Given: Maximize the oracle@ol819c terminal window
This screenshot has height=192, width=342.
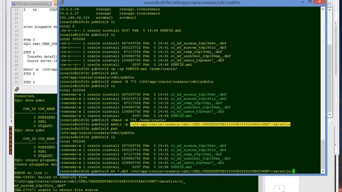Looking at the screenshot, I should pos(310,2).
